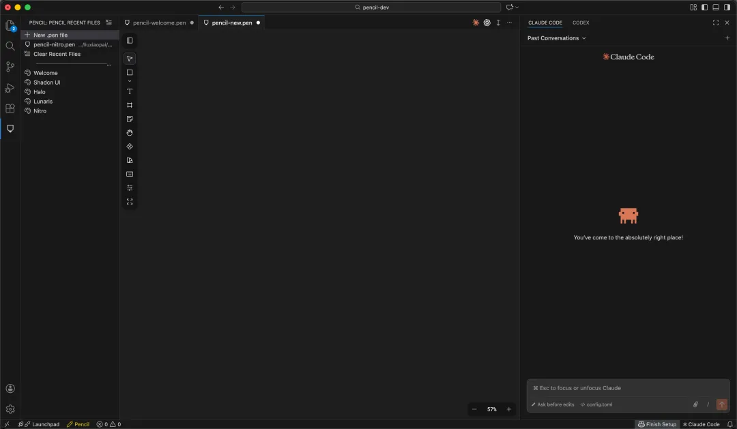Expand the Past Conversations dropdown
Image resolution: width=737 pixels, height=429 pixels.
(x=557, y=38)
